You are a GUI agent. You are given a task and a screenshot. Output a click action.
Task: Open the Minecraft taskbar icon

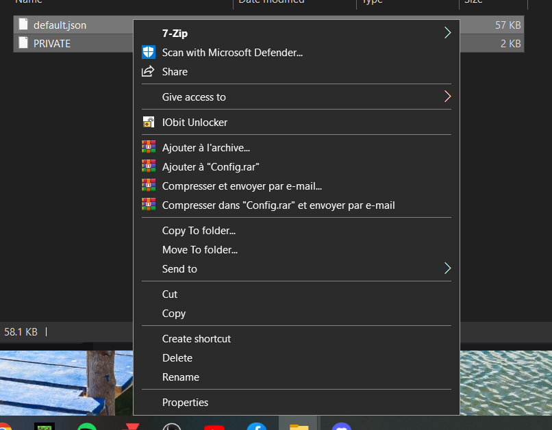pos(45,427)
